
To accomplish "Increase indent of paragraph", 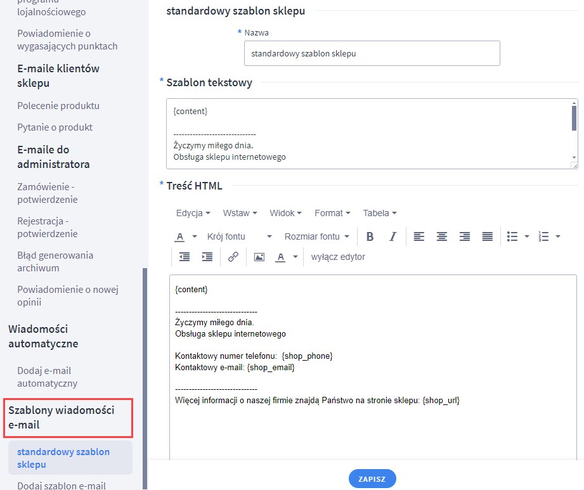I will (x=207, y=257).
